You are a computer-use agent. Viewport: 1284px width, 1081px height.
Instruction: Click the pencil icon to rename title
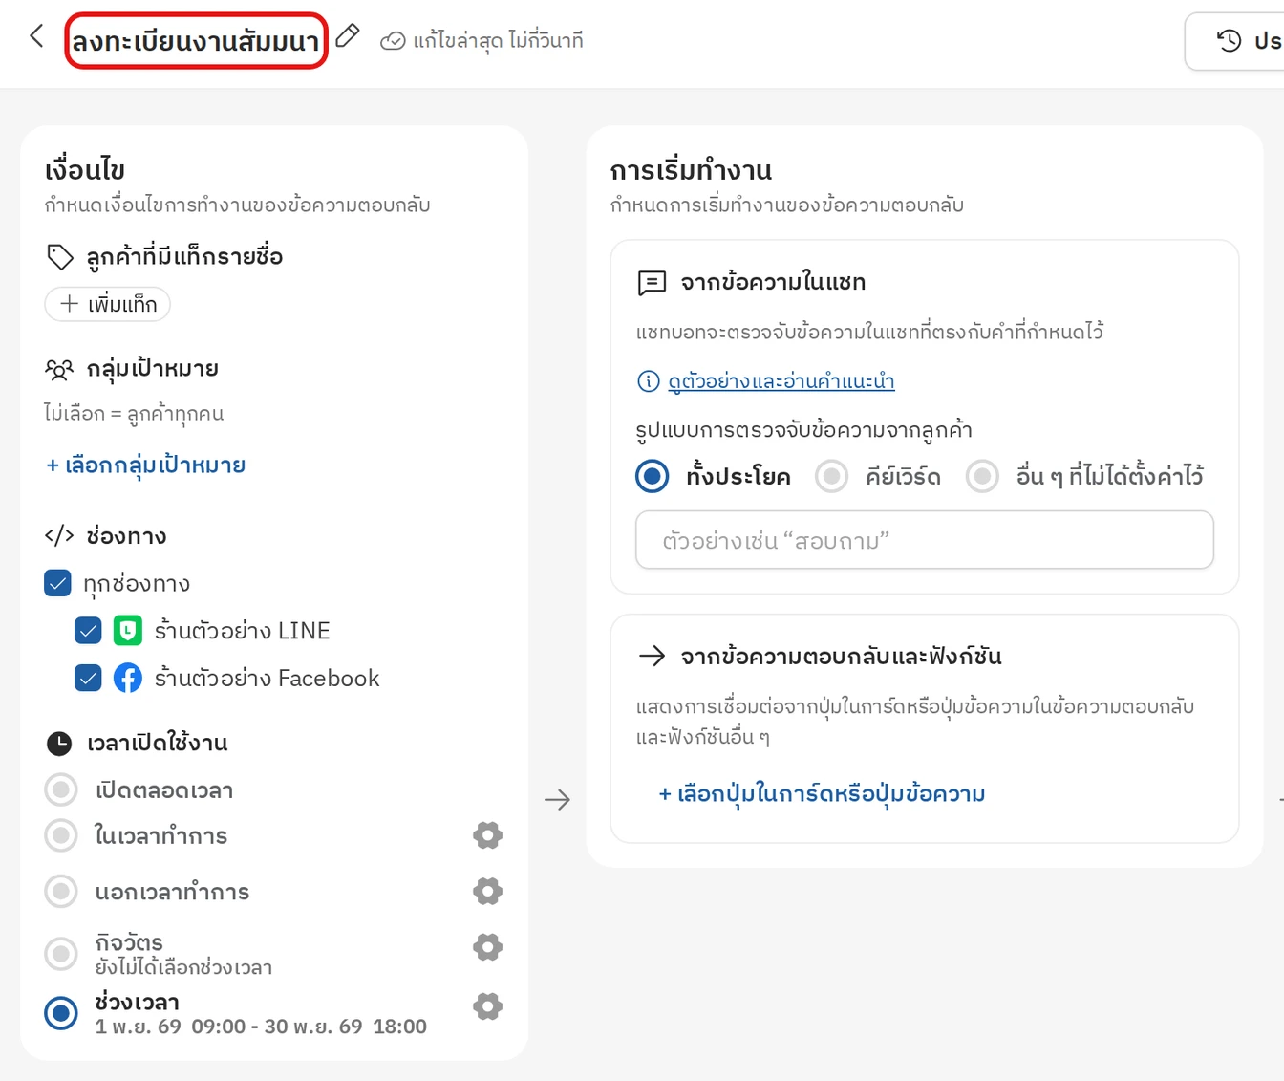[x=348, y=36]
